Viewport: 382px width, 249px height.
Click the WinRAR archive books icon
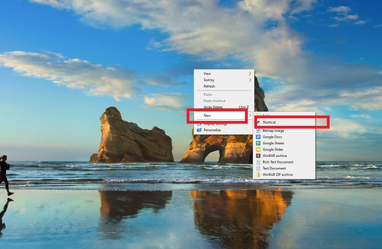coord(259,156)
